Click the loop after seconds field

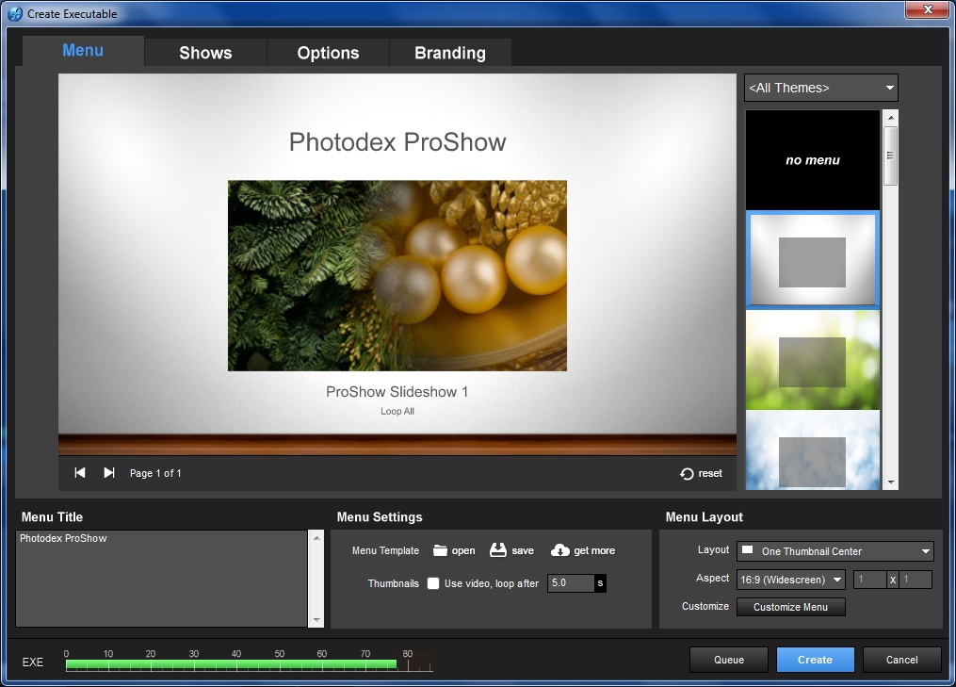coord(571,583)
